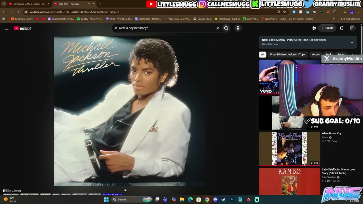Open the When Doves Cry title link
Image resolution: width=363 pixels, height=204 pixels.
click(x=331, y=133)
